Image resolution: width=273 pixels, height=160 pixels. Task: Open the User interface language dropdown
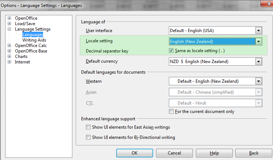(258, 31)
